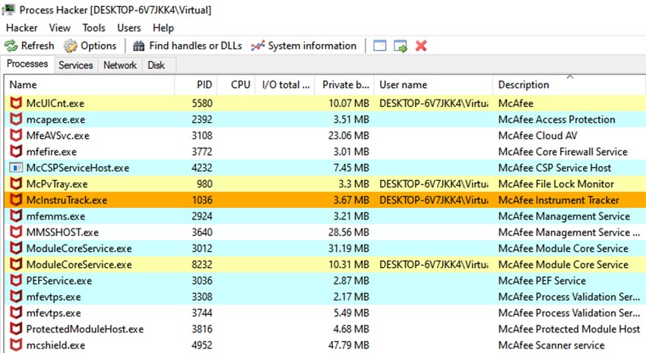
Task: Click icon of mfevtps.exe PID 3308
Action: pos(16,297)
